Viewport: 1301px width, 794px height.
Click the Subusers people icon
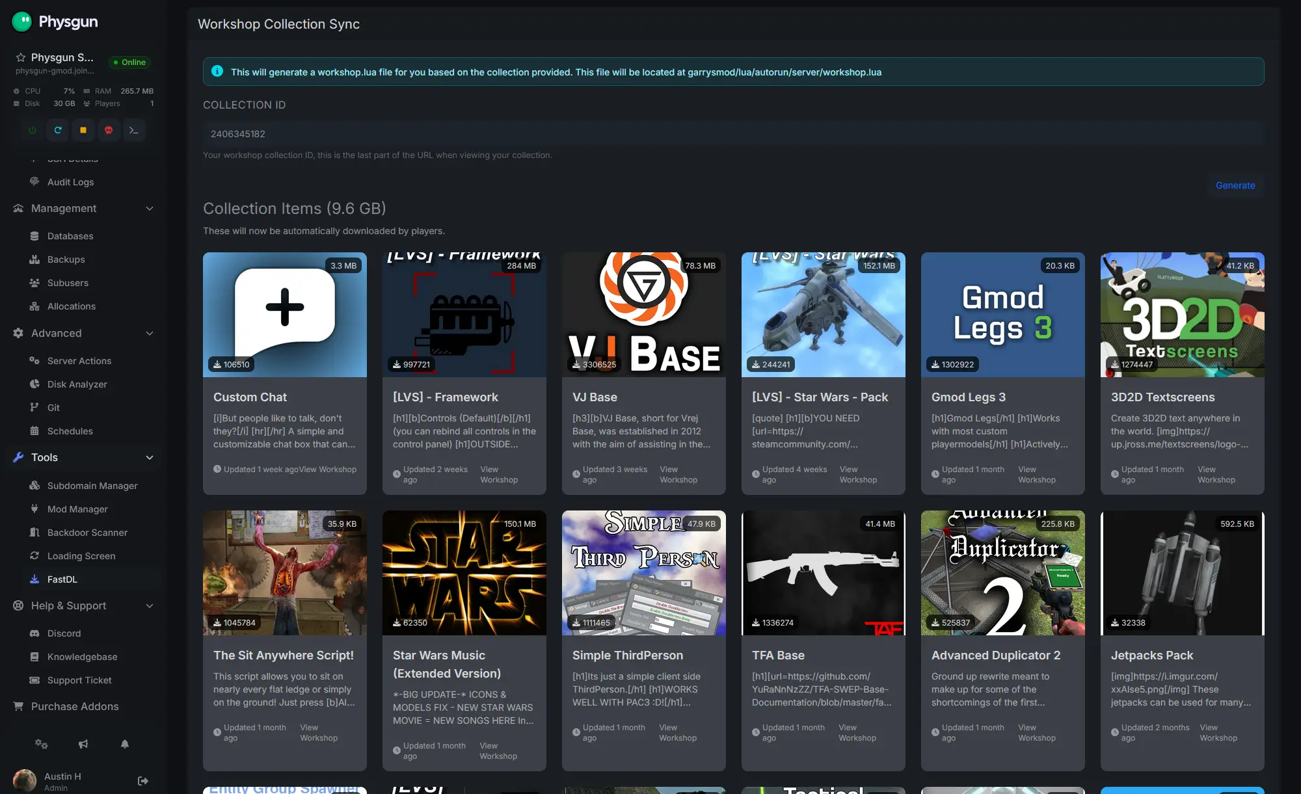click(34, 283)
